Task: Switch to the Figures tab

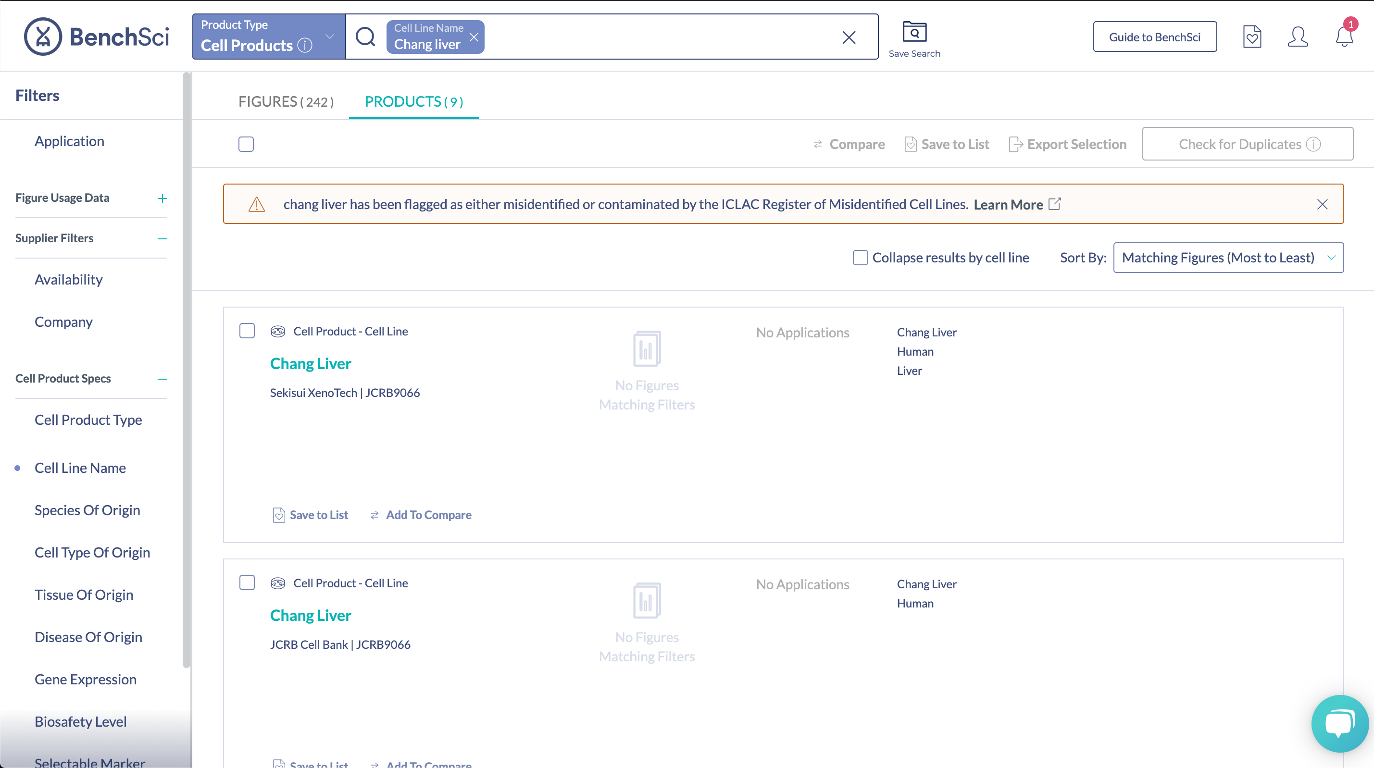Action: 286,101
